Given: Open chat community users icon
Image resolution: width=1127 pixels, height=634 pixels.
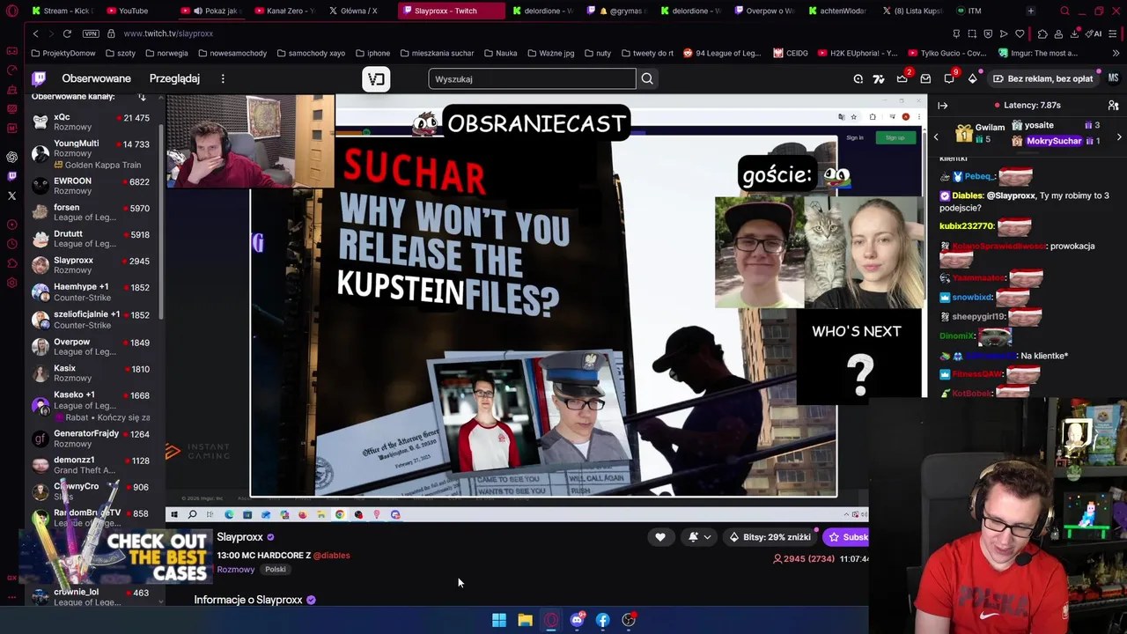Looking at the screenshot, I should 1113,105.
